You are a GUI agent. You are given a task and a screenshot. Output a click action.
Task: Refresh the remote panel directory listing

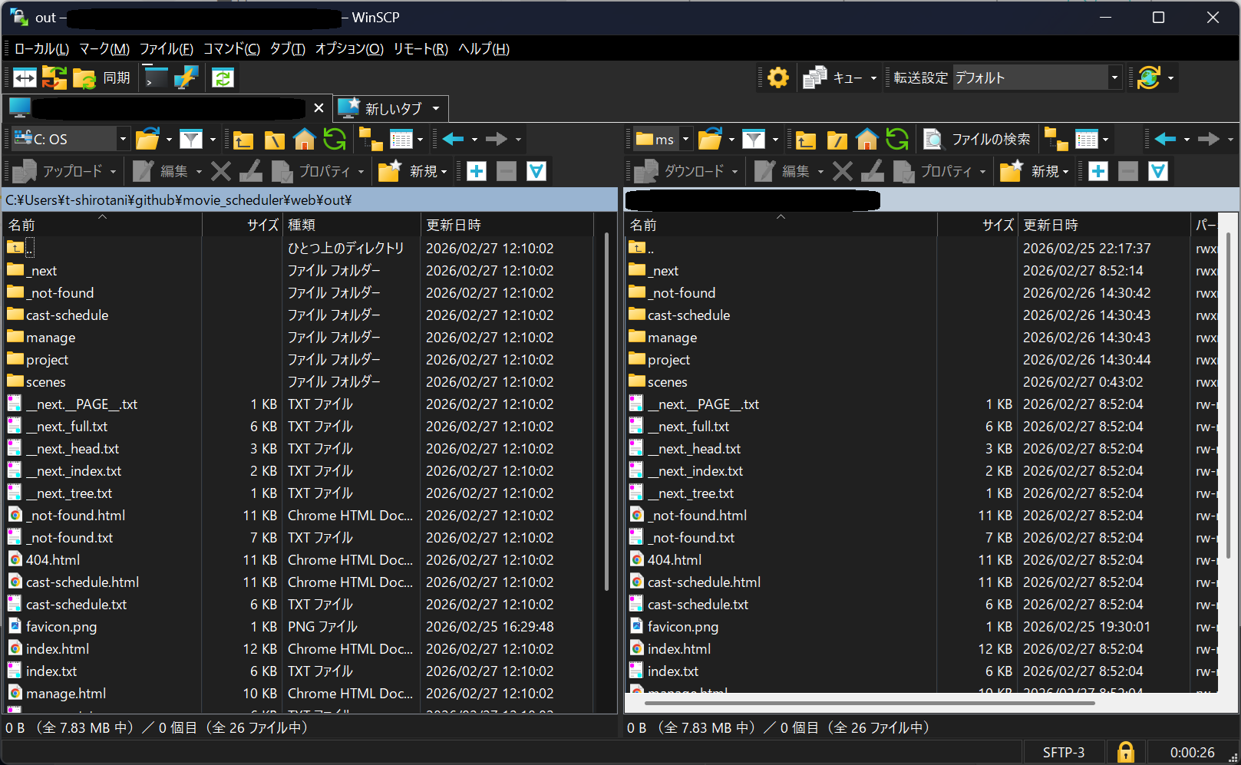(x=896, y=139)
